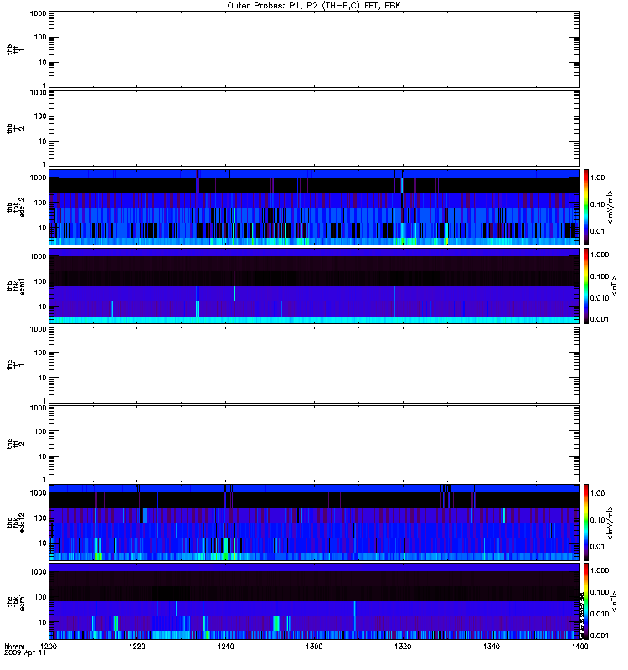
Task: Click the 0.10 value on thb edc12 color bar
Action: [597, 204]
